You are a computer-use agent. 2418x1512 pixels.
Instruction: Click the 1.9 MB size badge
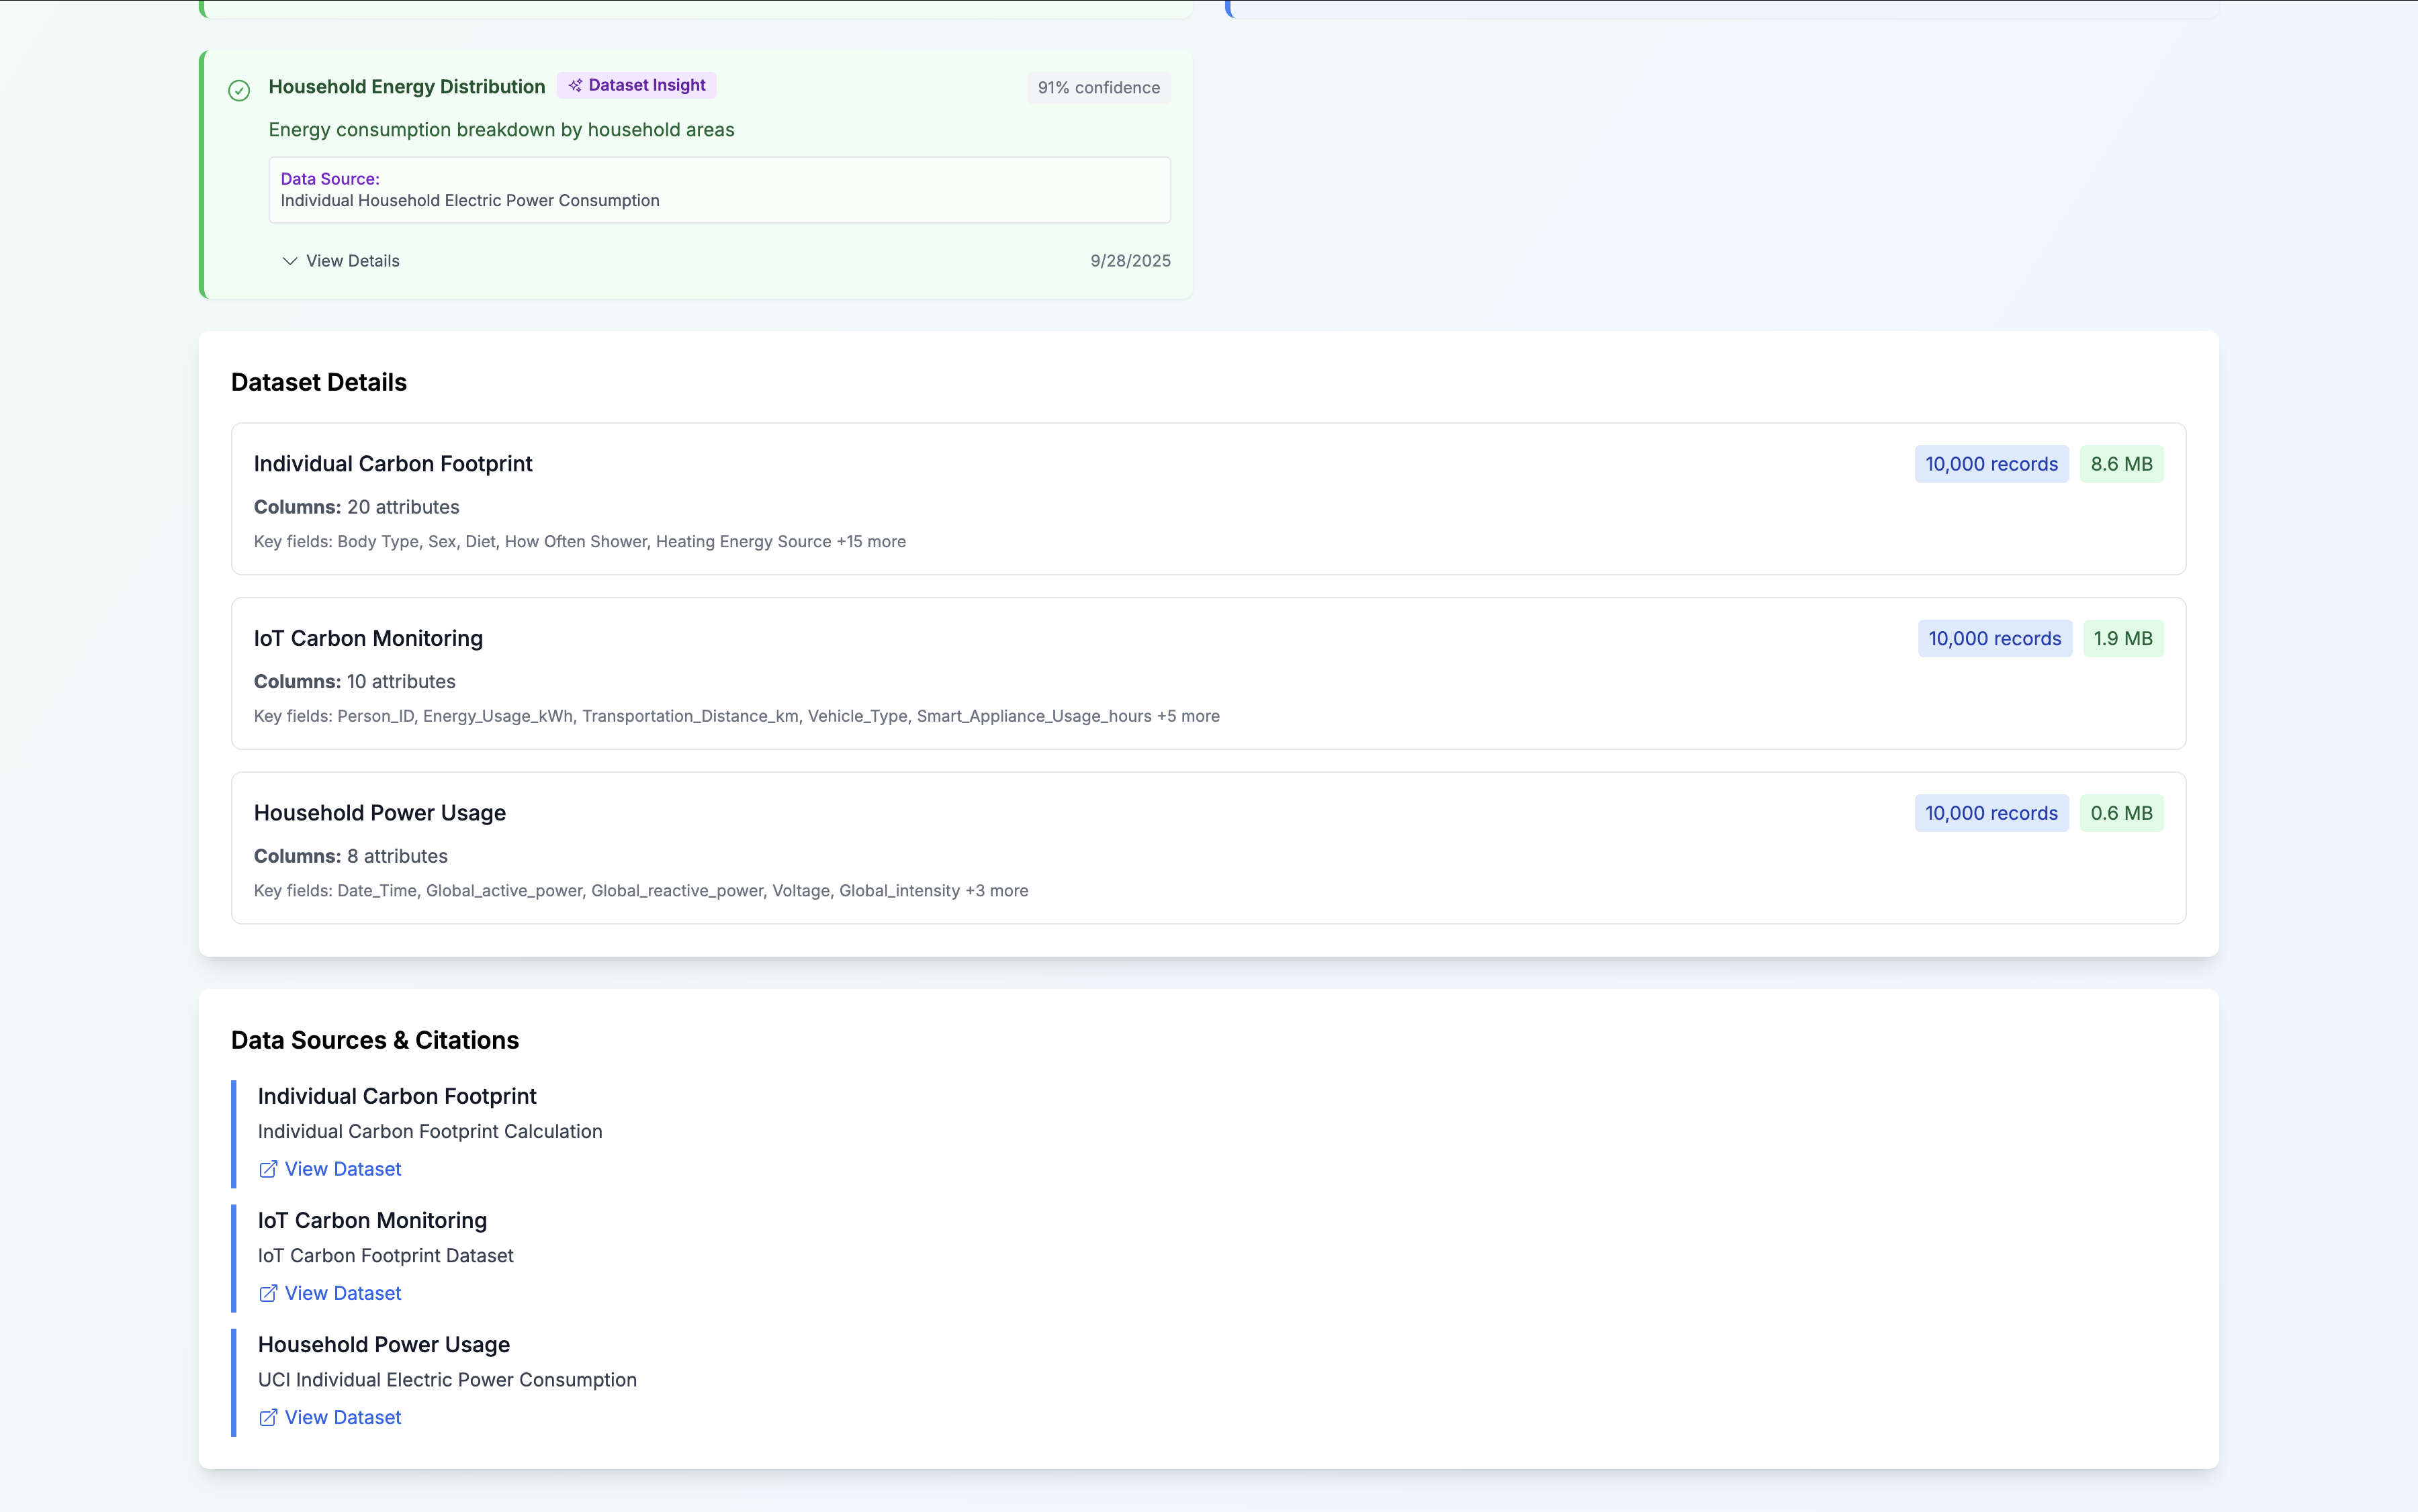coord(2123,639)
